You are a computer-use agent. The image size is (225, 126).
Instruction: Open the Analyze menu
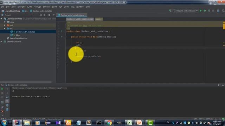38,7
